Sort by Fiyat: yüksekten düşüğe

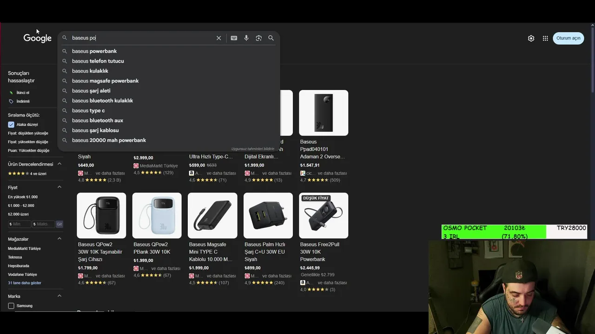[28, 142]
